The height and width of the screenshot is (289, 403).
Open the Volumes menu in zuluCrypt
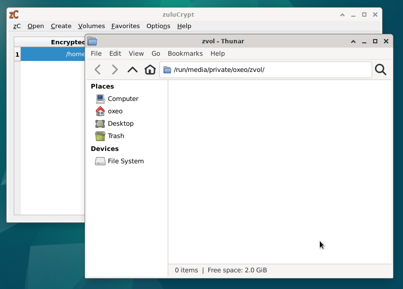coord(92,26)
